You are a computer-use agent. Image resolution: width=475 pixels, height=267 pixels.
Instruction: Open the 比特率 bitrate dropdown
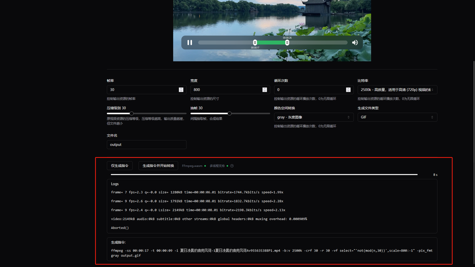[397, 90]
